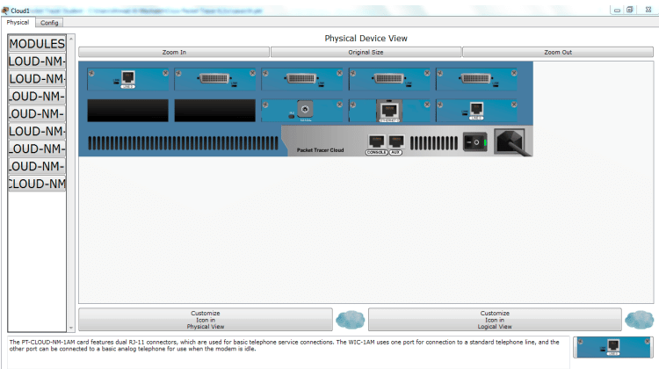The image size is (659, 369).
Task: Click the Packet Tracer icon in Cloud1 title bar
Action: pyautogui.click(x=5, y=10)
